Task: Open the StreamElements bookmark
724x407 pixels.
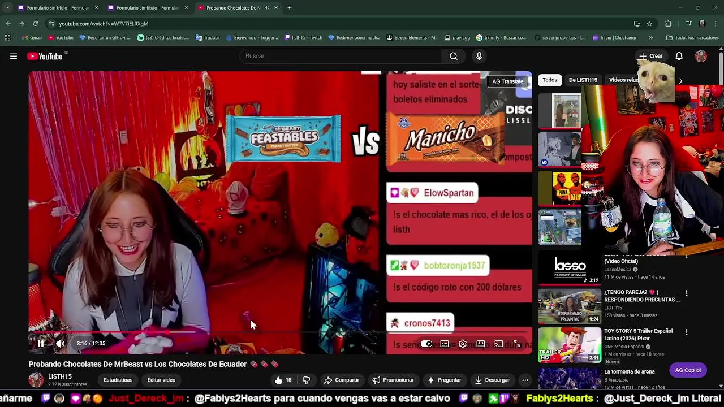Action: 413,38
